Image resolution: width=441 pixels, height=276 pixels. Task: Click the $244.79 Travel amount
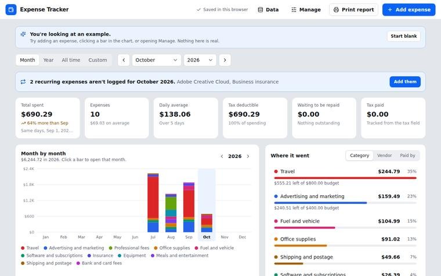(x=389, y=171)
